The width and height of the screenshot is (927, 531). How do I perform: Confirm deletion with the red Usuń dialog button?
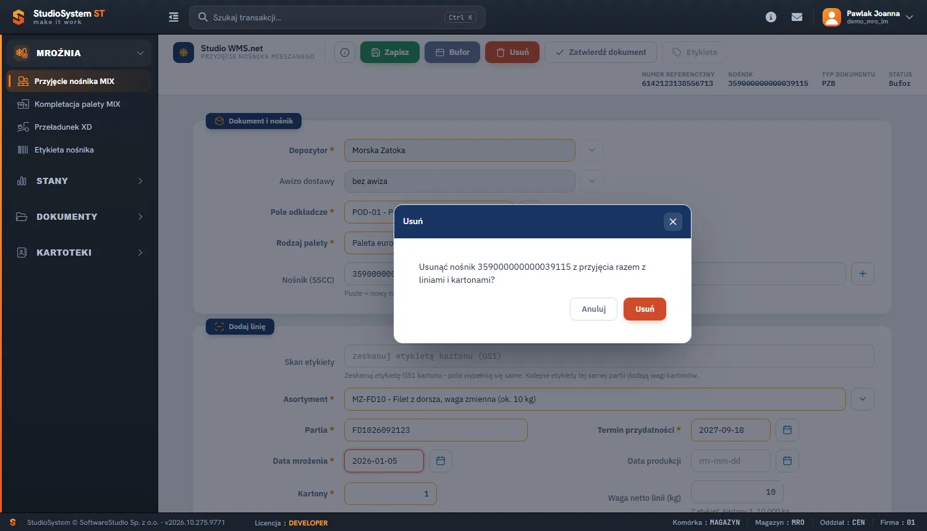(645, 309)
